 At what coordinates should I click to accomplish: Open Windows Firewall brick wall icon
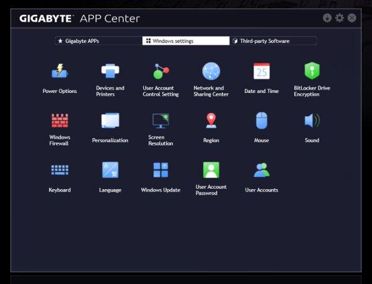pos(60,120)
